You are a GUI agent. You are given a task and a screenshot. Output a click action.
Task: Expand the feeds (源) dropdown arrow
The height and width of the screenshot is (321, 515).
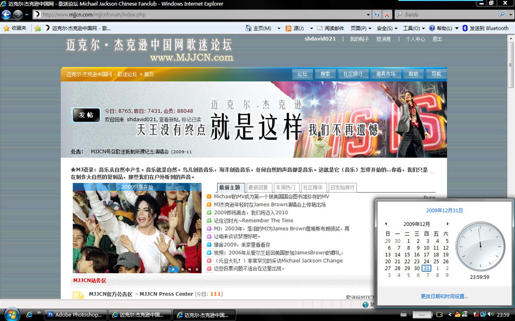coord(311,28)
